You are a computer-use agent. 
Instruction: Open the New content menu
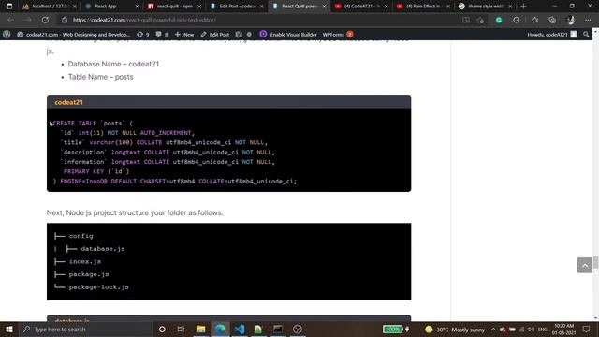coord(184,34)
